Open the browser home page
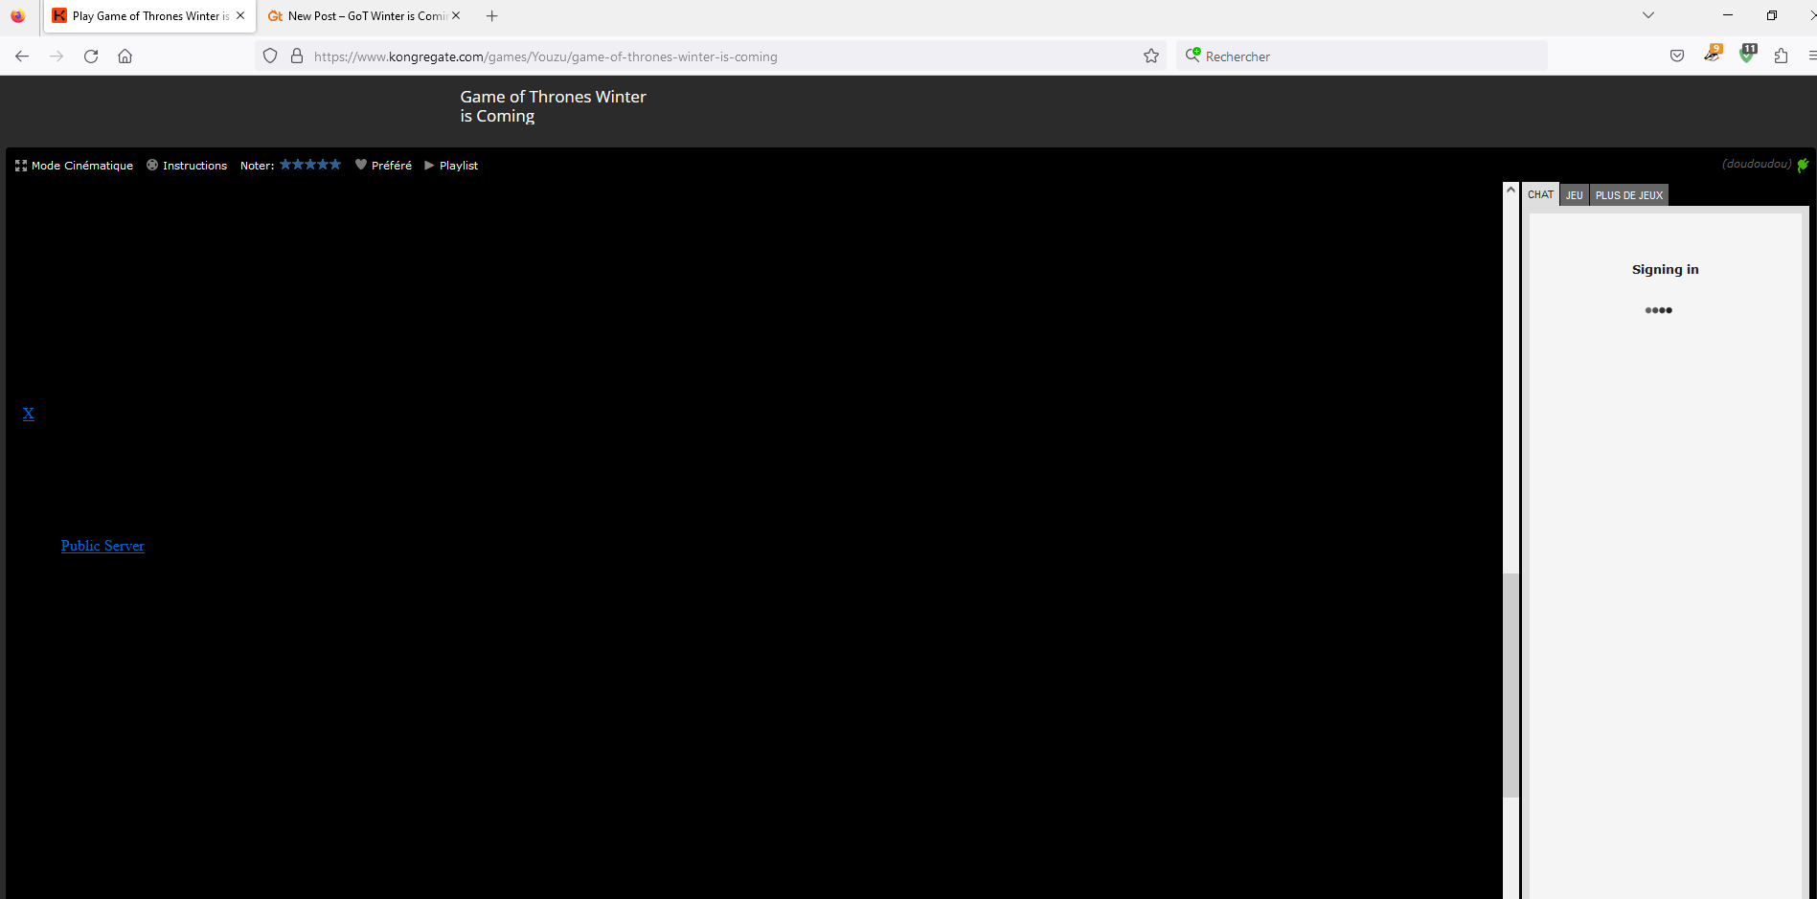Screen dimensions: 1817x899 125,56
